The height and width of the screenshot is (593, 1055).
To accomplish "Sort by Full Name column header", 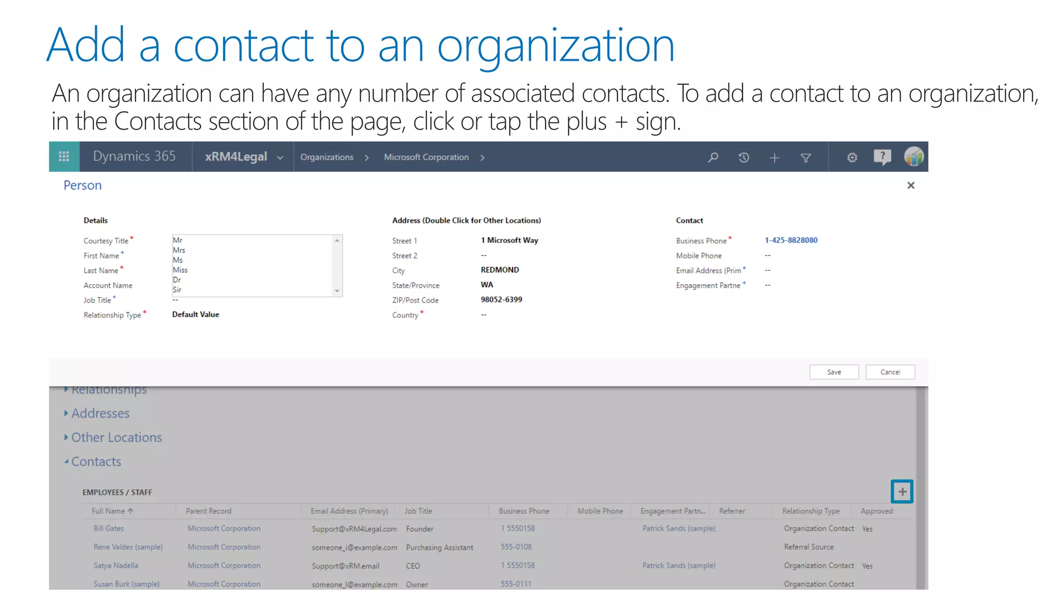I will 112,511.
